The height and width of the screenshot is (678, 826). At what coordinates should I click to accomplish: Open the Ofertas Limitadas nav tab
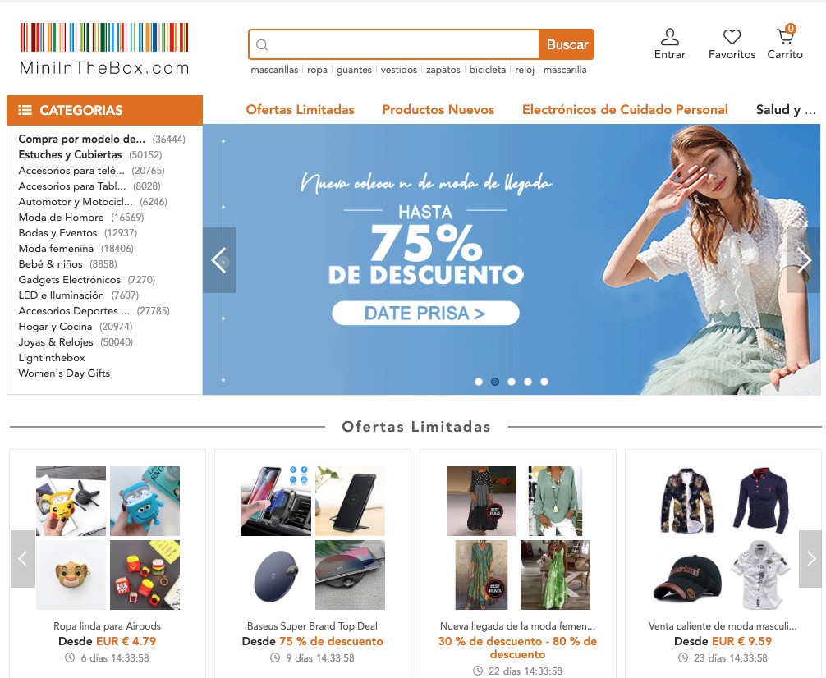[x=300, y=109]
